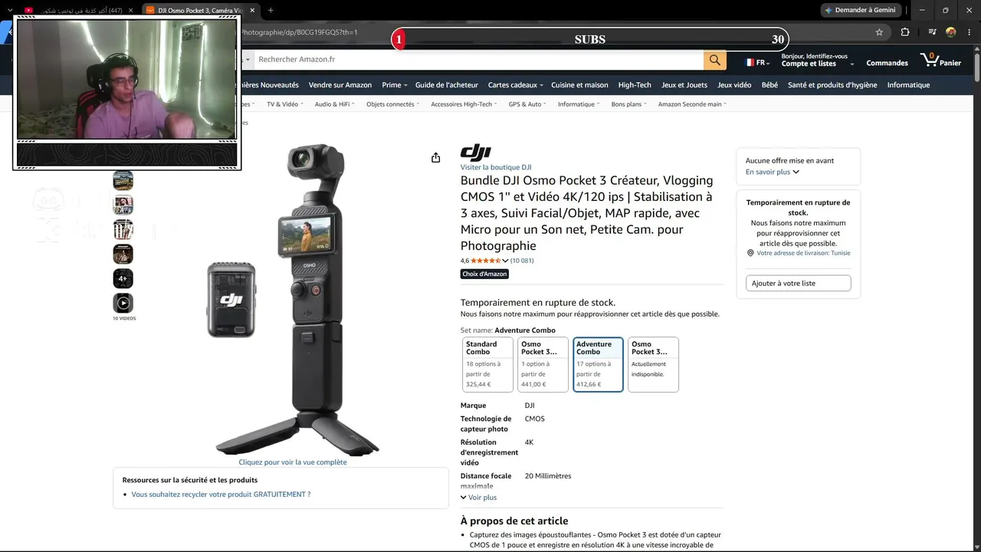Visit the DJI store link
Viewport: 981px width, 552px height.
(496, 167)
